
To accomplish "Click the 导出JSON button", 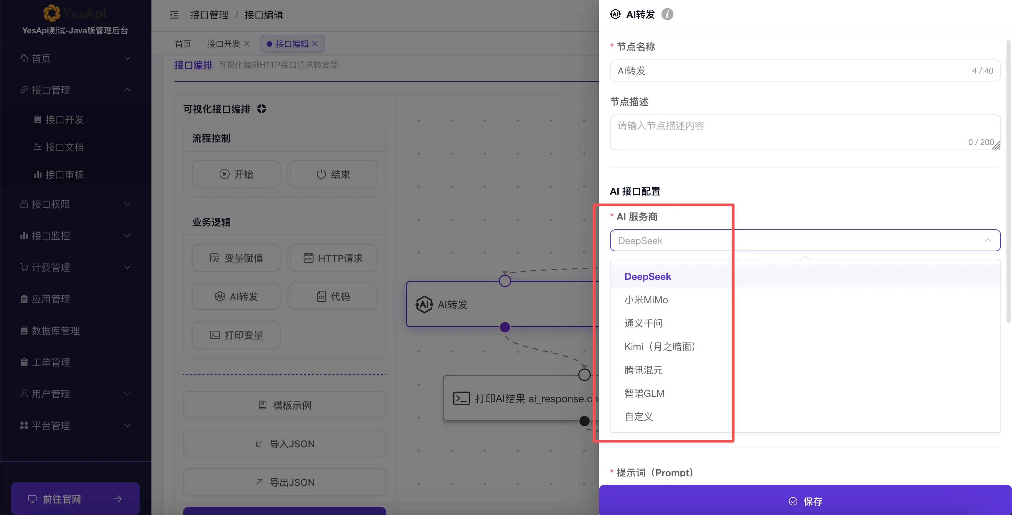I will 284,482.
